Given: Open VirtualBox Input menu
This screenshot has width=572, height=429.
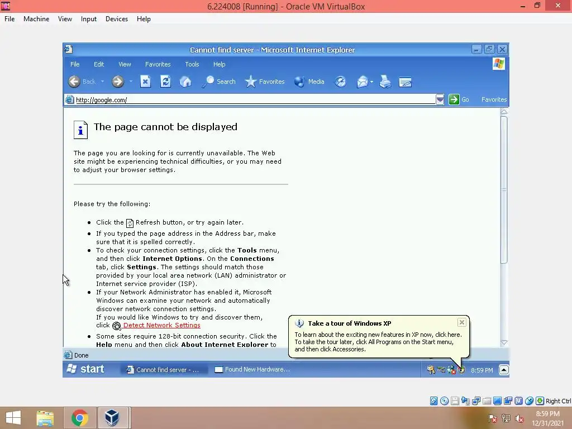Looking at the screenshot, I should [89, 19].
